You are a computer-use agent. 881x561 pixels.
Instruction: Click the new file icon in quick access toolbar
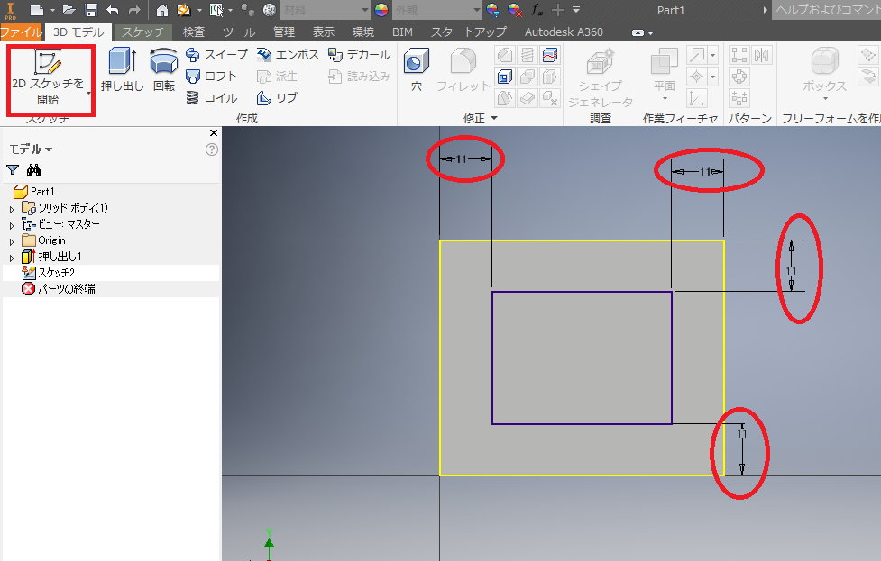(x=37, y=10)
